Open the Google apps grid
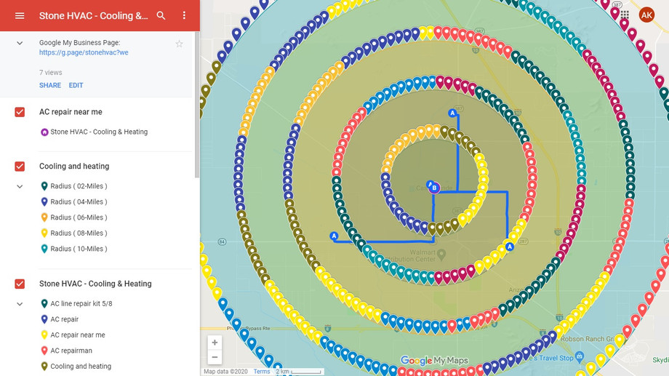Screen dimensions: 669x376 coord(625,15)
